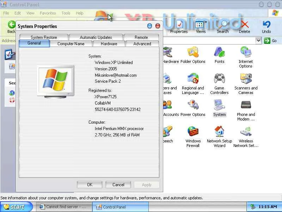
Task: Close System Properties with red button
Action: 158,26
